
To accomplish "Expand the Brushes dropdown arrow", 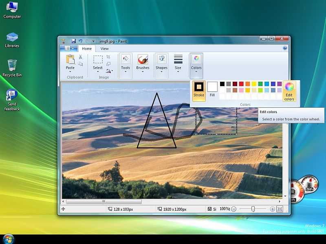I will point(143,72).
